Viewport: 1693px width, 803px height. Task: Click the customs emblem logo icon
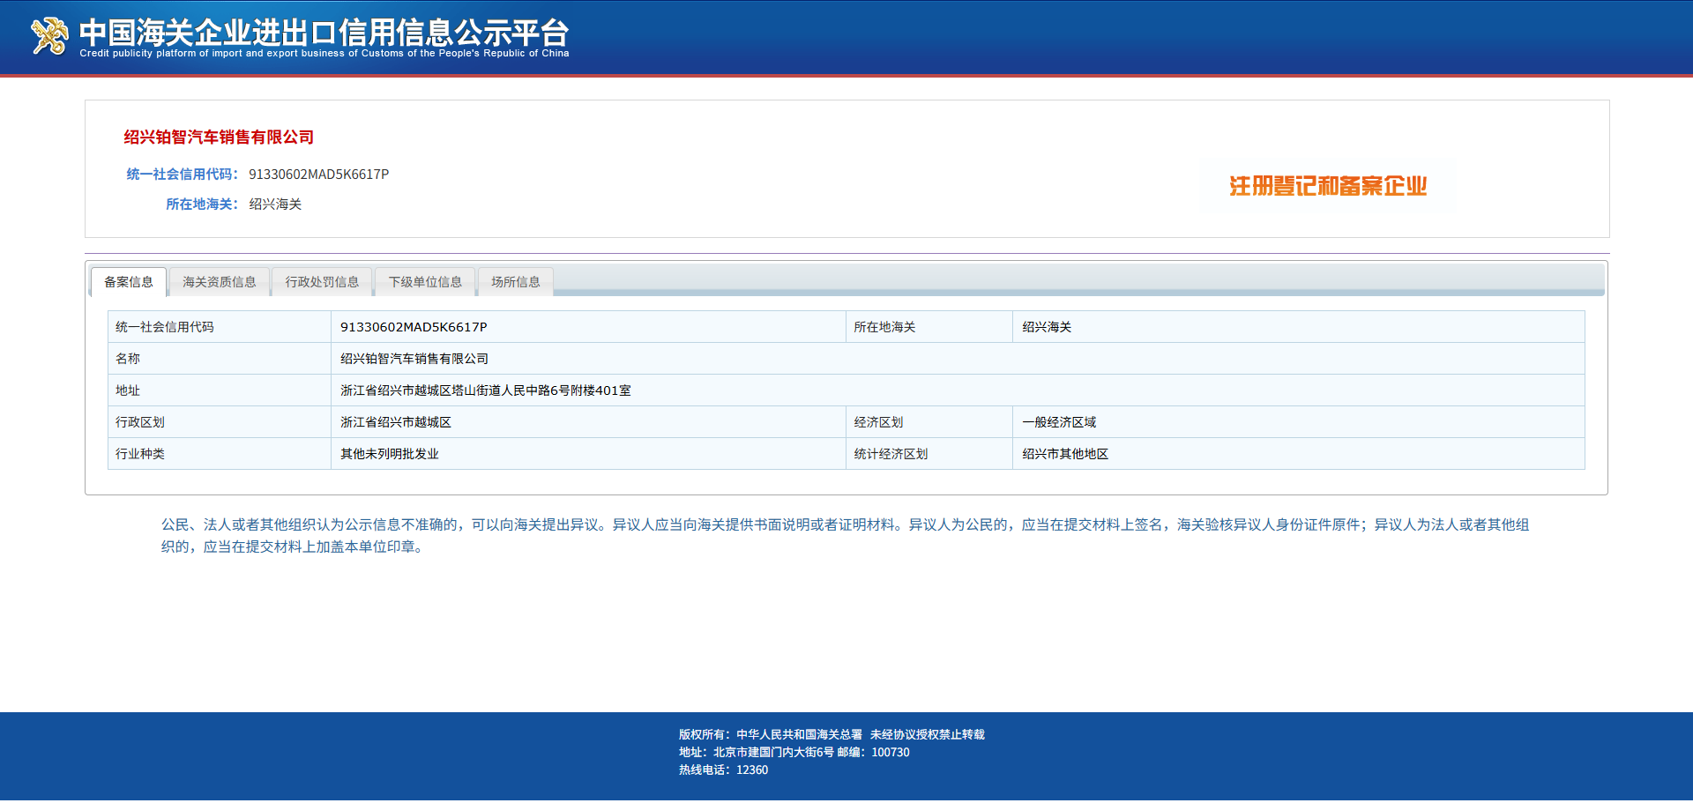tap(49, 36)
